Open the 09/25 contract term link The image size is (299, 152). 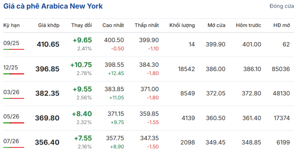(11, 43)
